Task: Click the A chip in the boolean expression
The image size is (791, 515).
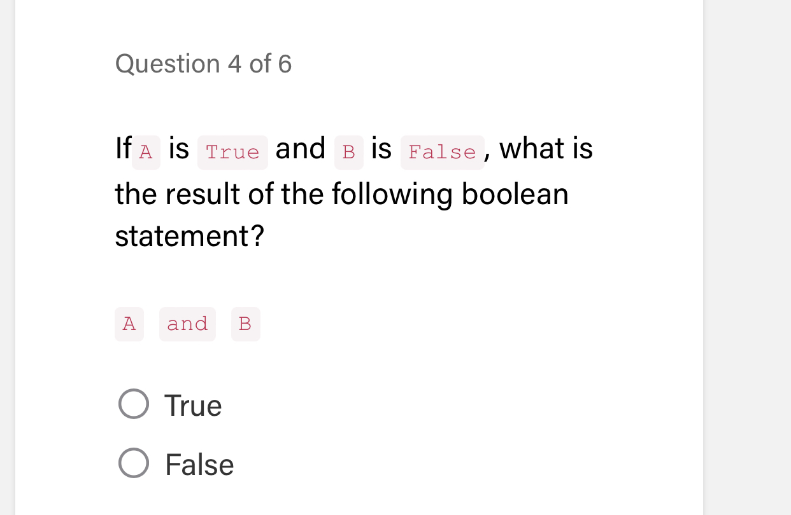Action: click(129, 324)
